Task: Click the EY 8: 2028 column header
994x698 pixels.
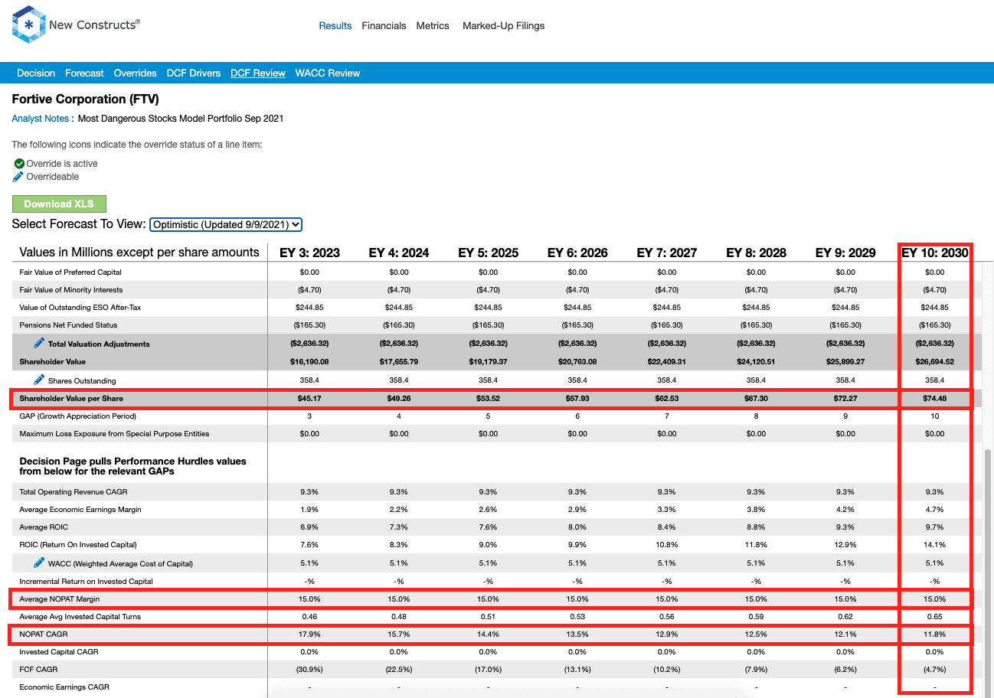Action: [756, 253]
